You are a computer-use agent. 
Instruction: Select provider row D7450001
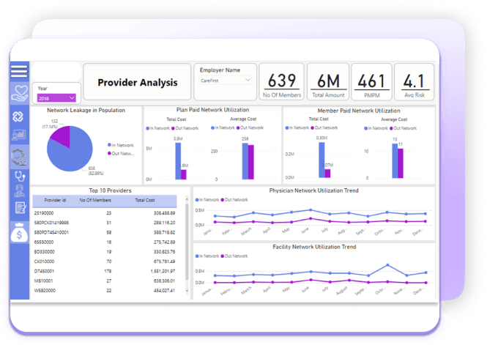105,271
